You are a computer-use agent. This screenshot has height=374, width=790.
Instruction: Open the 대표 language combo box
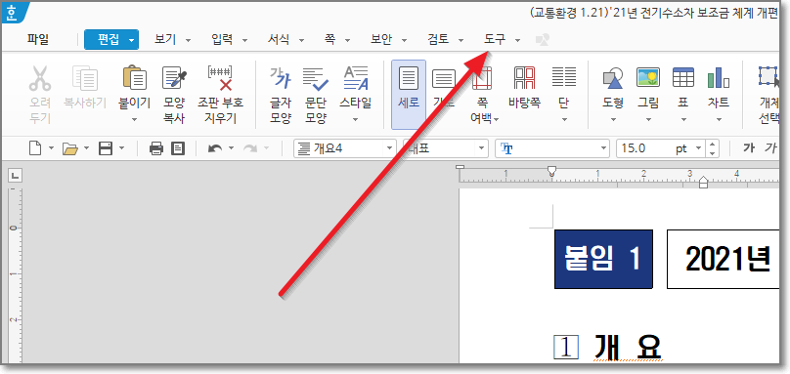coord(446,148)
